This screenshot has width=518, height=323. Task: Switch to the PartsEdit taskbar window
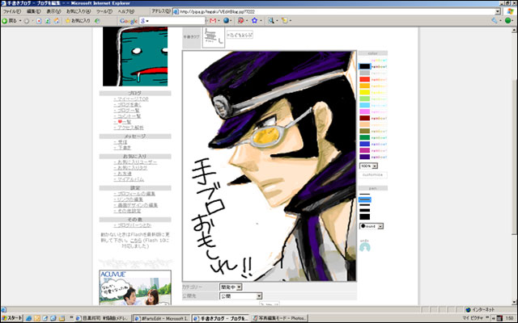pos(162,318)
